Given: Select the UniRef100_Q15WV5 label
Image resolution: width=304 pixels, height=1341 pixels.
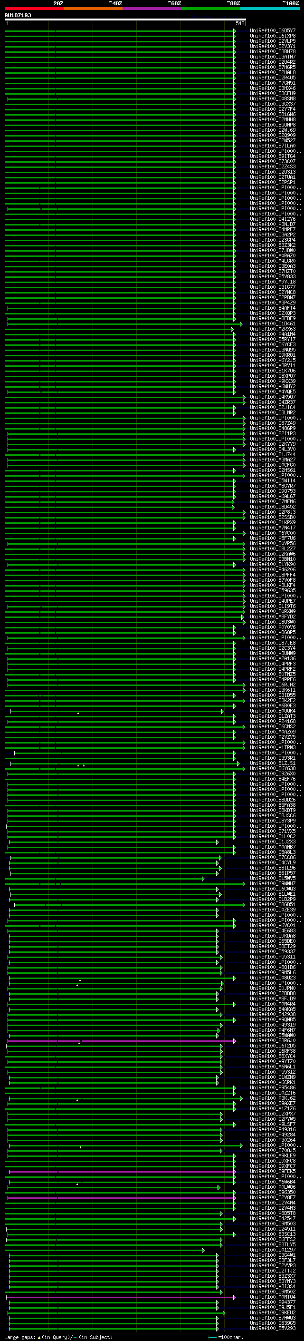Looking at the screenshot, I should pyautogui.click(x=273, y=878).
